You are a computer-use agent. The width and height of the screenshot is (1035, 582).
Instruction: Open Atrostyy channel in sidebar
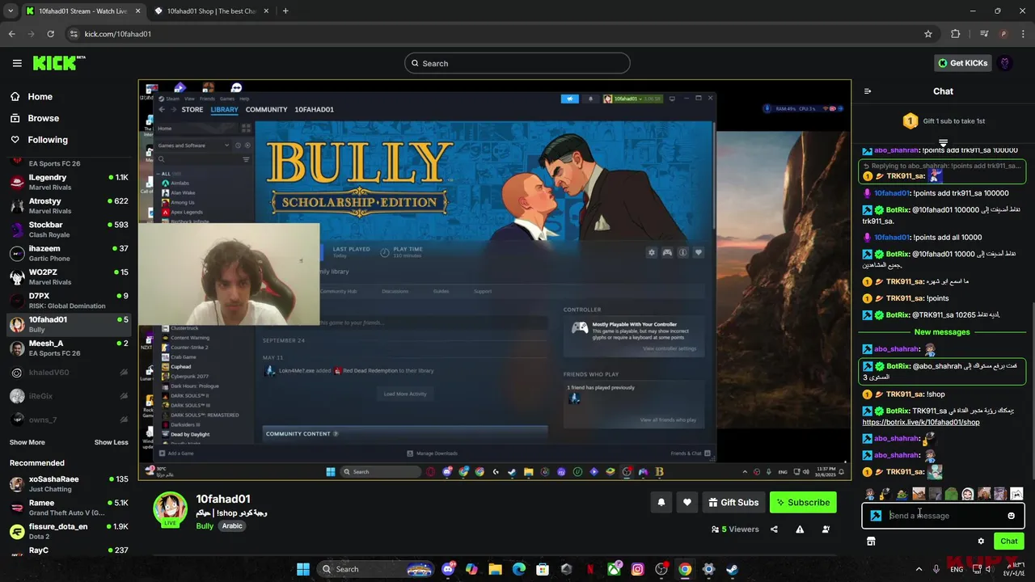(x=69, y=205)
